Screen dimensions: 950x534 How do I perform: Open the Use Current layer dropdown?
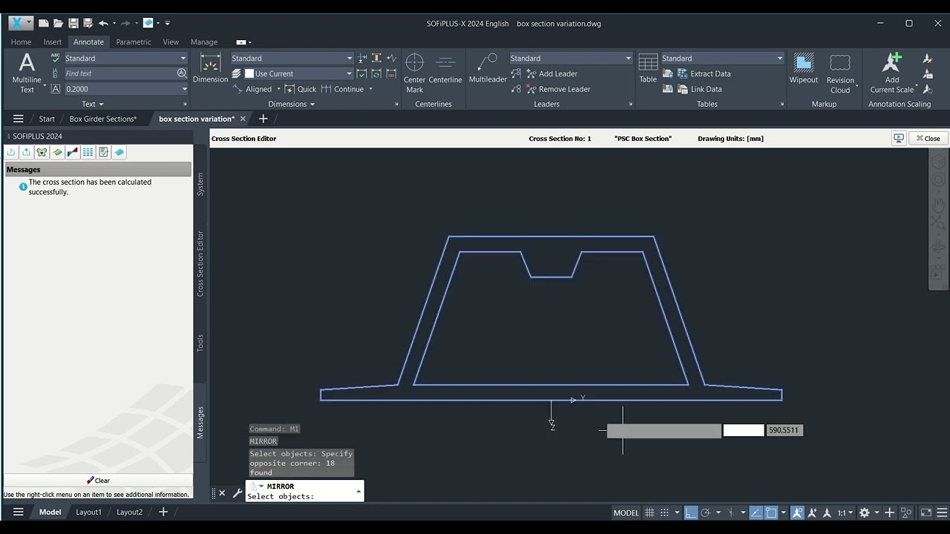pos(298,73)
